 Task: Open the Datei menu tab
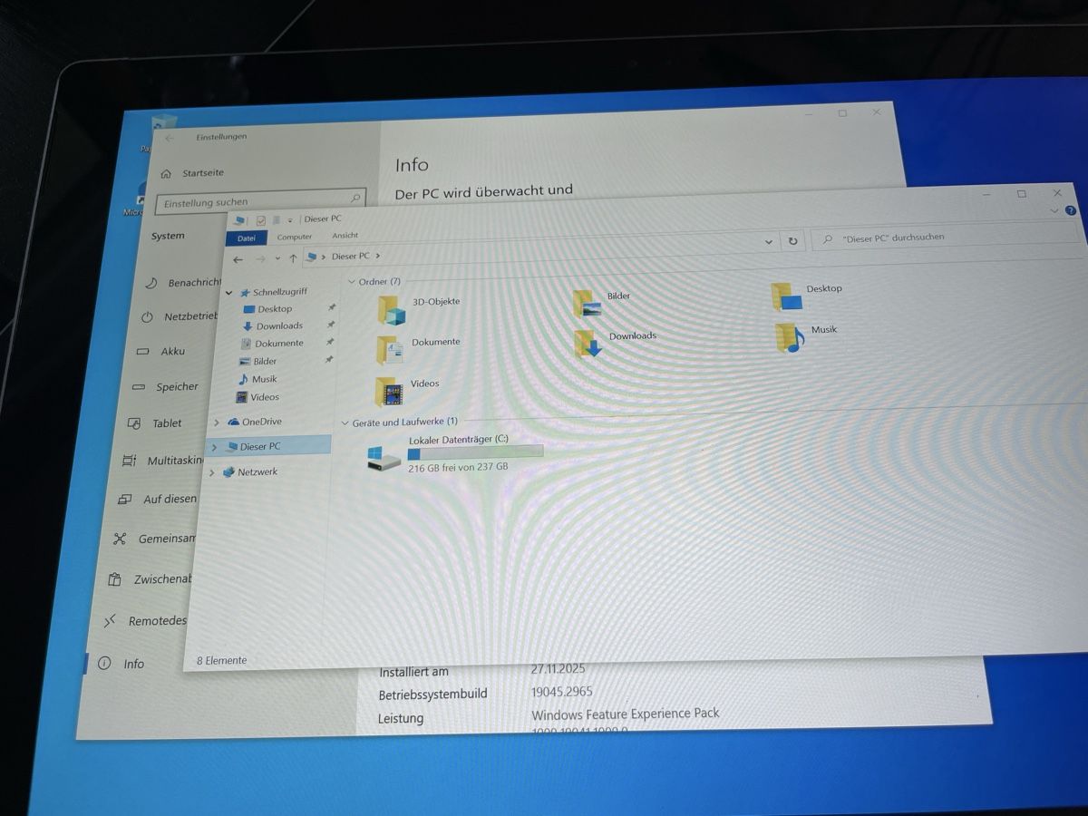(247, 238)
